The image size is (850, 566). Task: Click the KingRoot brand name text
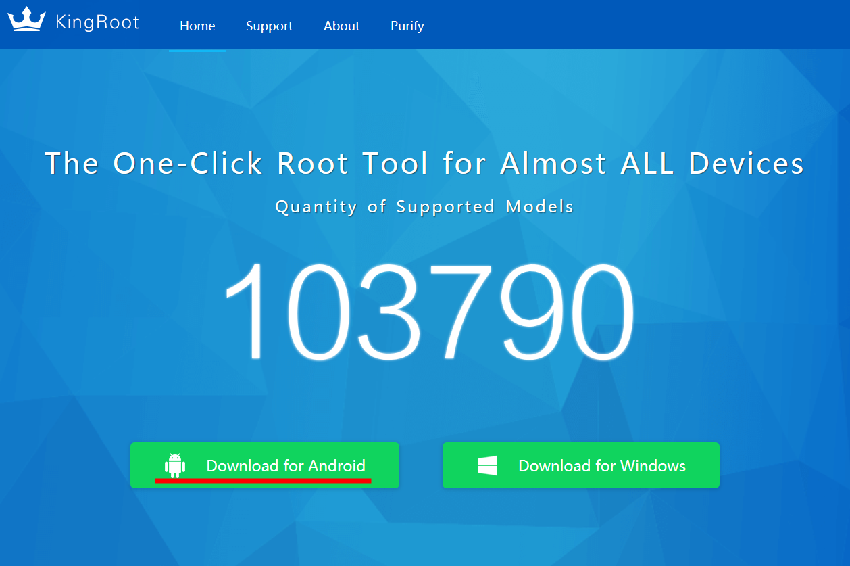click(x=97, y=22)
